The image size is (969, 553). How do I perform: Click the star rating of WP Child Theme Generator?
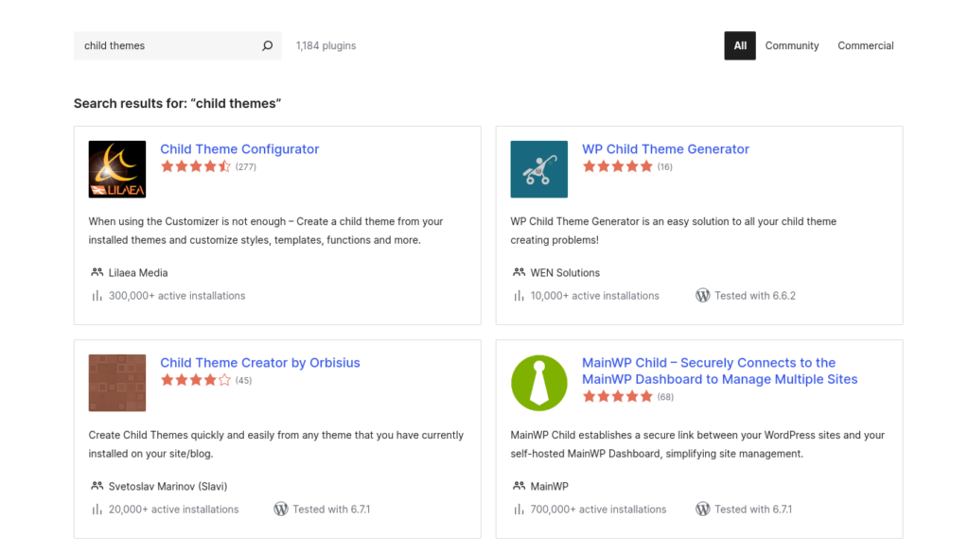618,166
